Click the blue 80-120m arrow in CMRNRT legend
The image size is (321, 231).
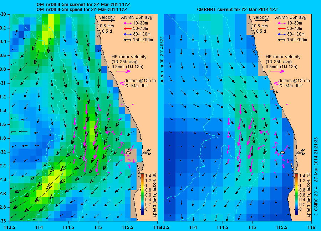(x=282, y=34)
